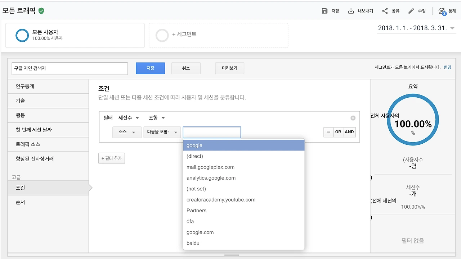Click the export download icon
This screenshot has width=461, height=259.
point(351,11)
